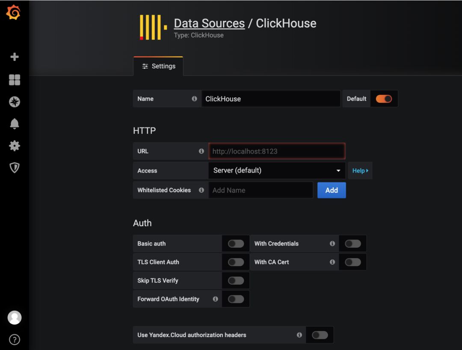
Task: Toggle Use Yandex.Cloud authorization headers
Action: 320,335
